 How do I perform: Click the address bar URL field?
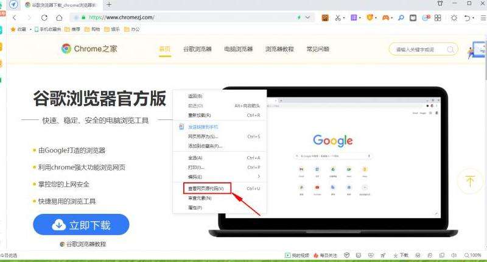click(x=191, y=18)
